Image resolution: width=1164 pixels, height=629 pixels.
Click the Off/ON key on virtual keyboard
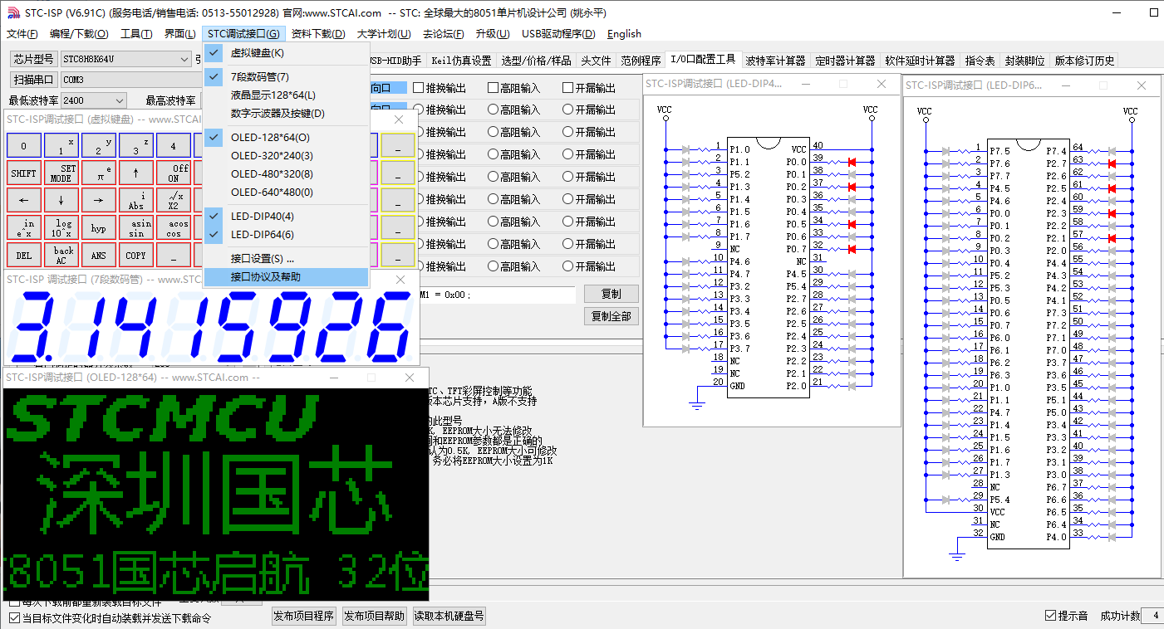pyautogui.click(x=173, y=173)
